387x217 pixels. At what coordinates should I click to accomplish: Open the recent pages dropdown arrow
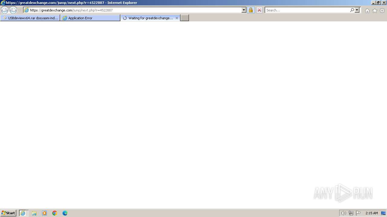(20, 10)
